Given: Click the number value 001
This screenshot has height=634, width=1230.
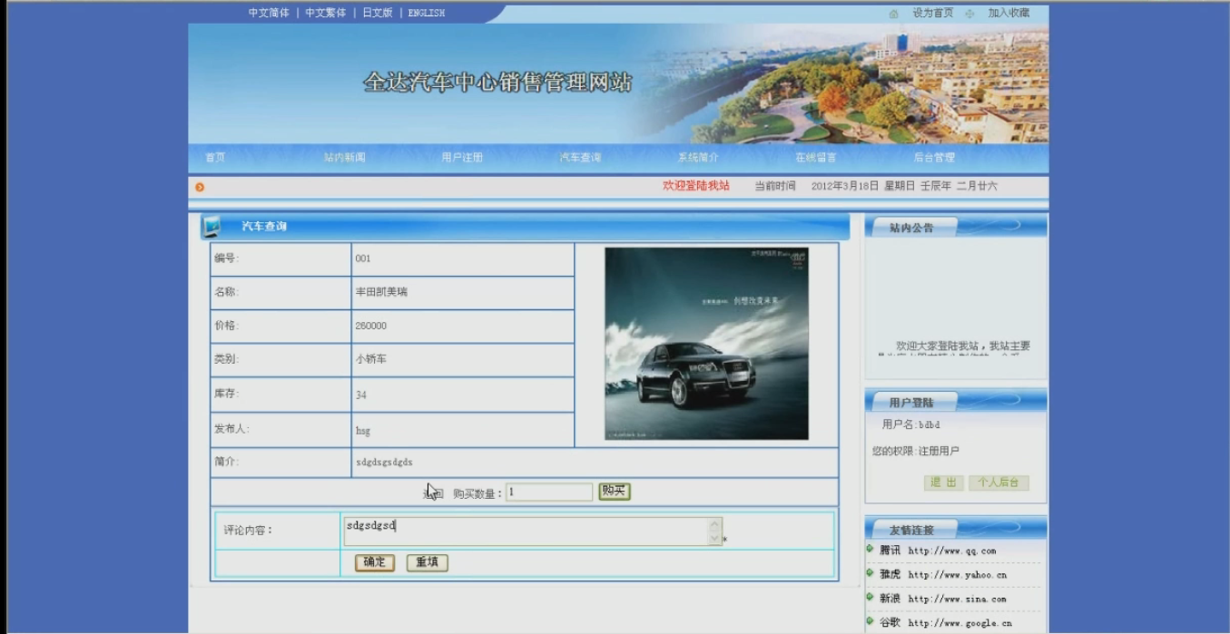Looking at the screenshot, I should pos(363,258).
